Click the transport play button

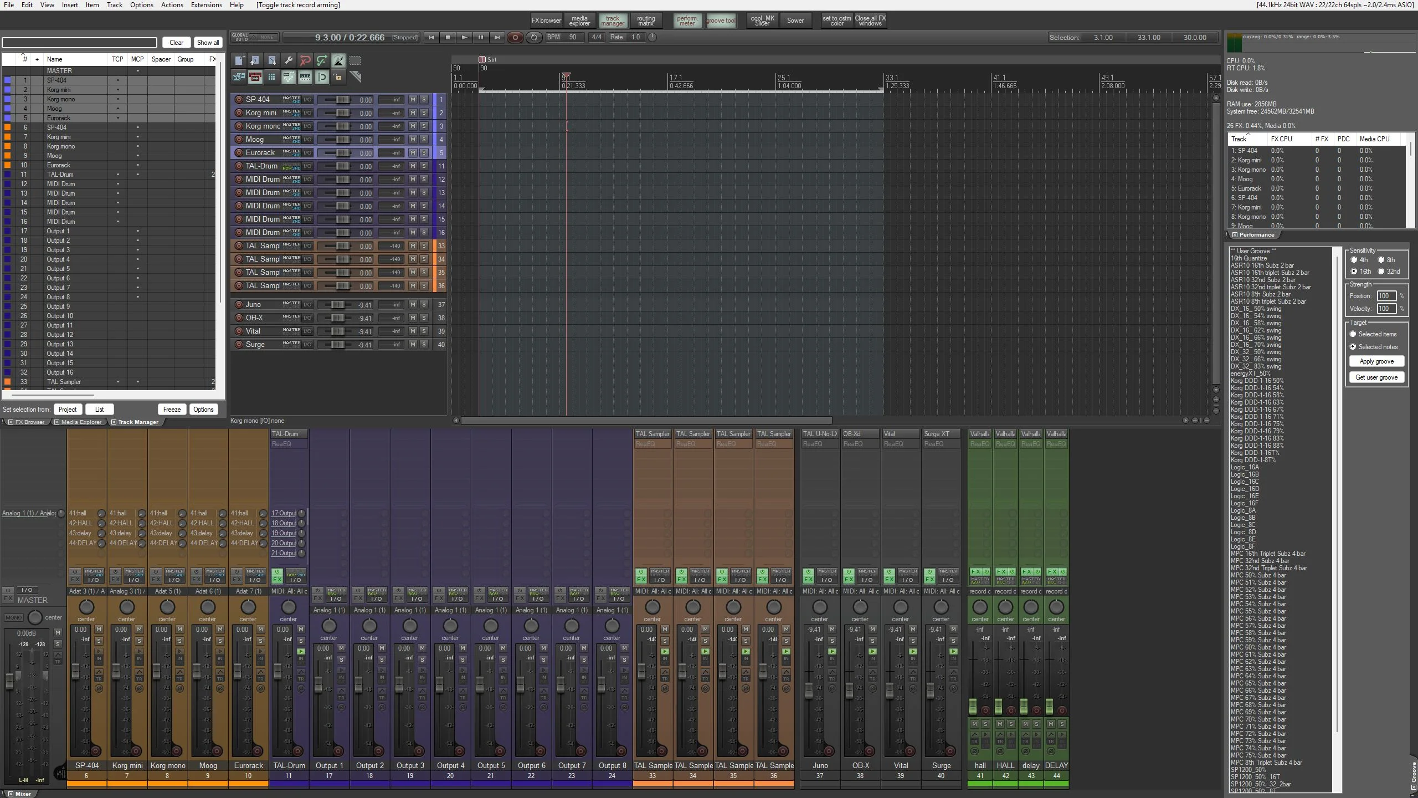tap(464, 37)
